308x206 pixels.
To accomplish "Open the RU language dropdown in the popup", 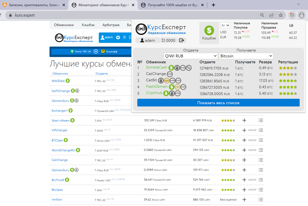I will tap(225, 25).
